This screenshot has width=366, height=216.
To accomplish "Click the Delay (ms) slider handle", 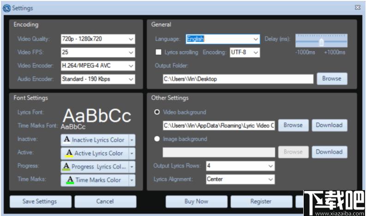I will click(x=321, y=42).
